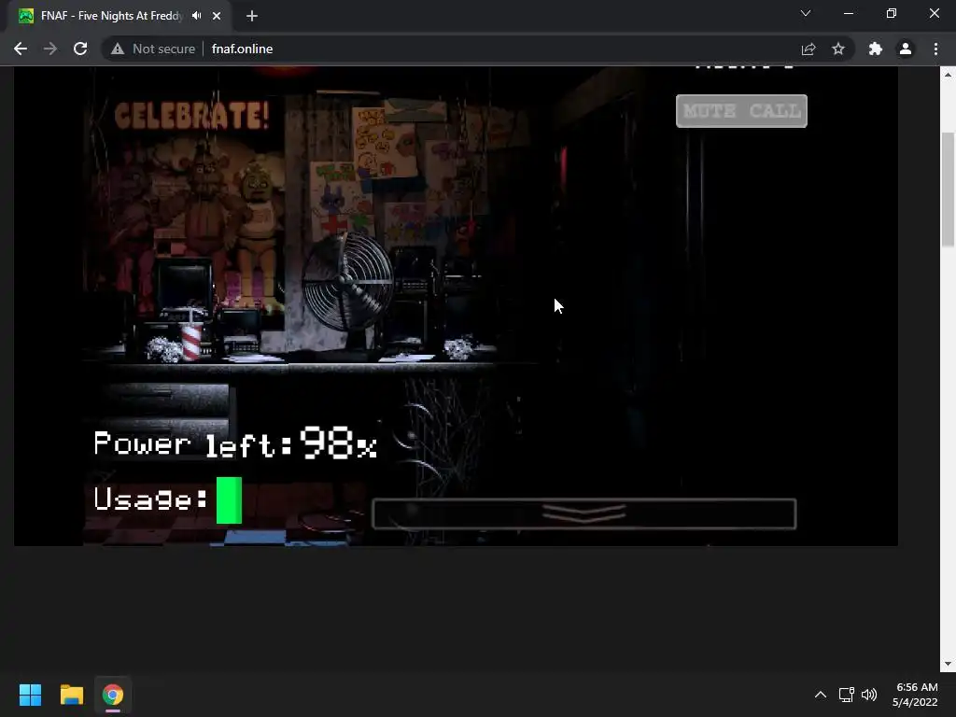Open Chrome's three-dot menu
956x717 pixels.
pos(935,49)
